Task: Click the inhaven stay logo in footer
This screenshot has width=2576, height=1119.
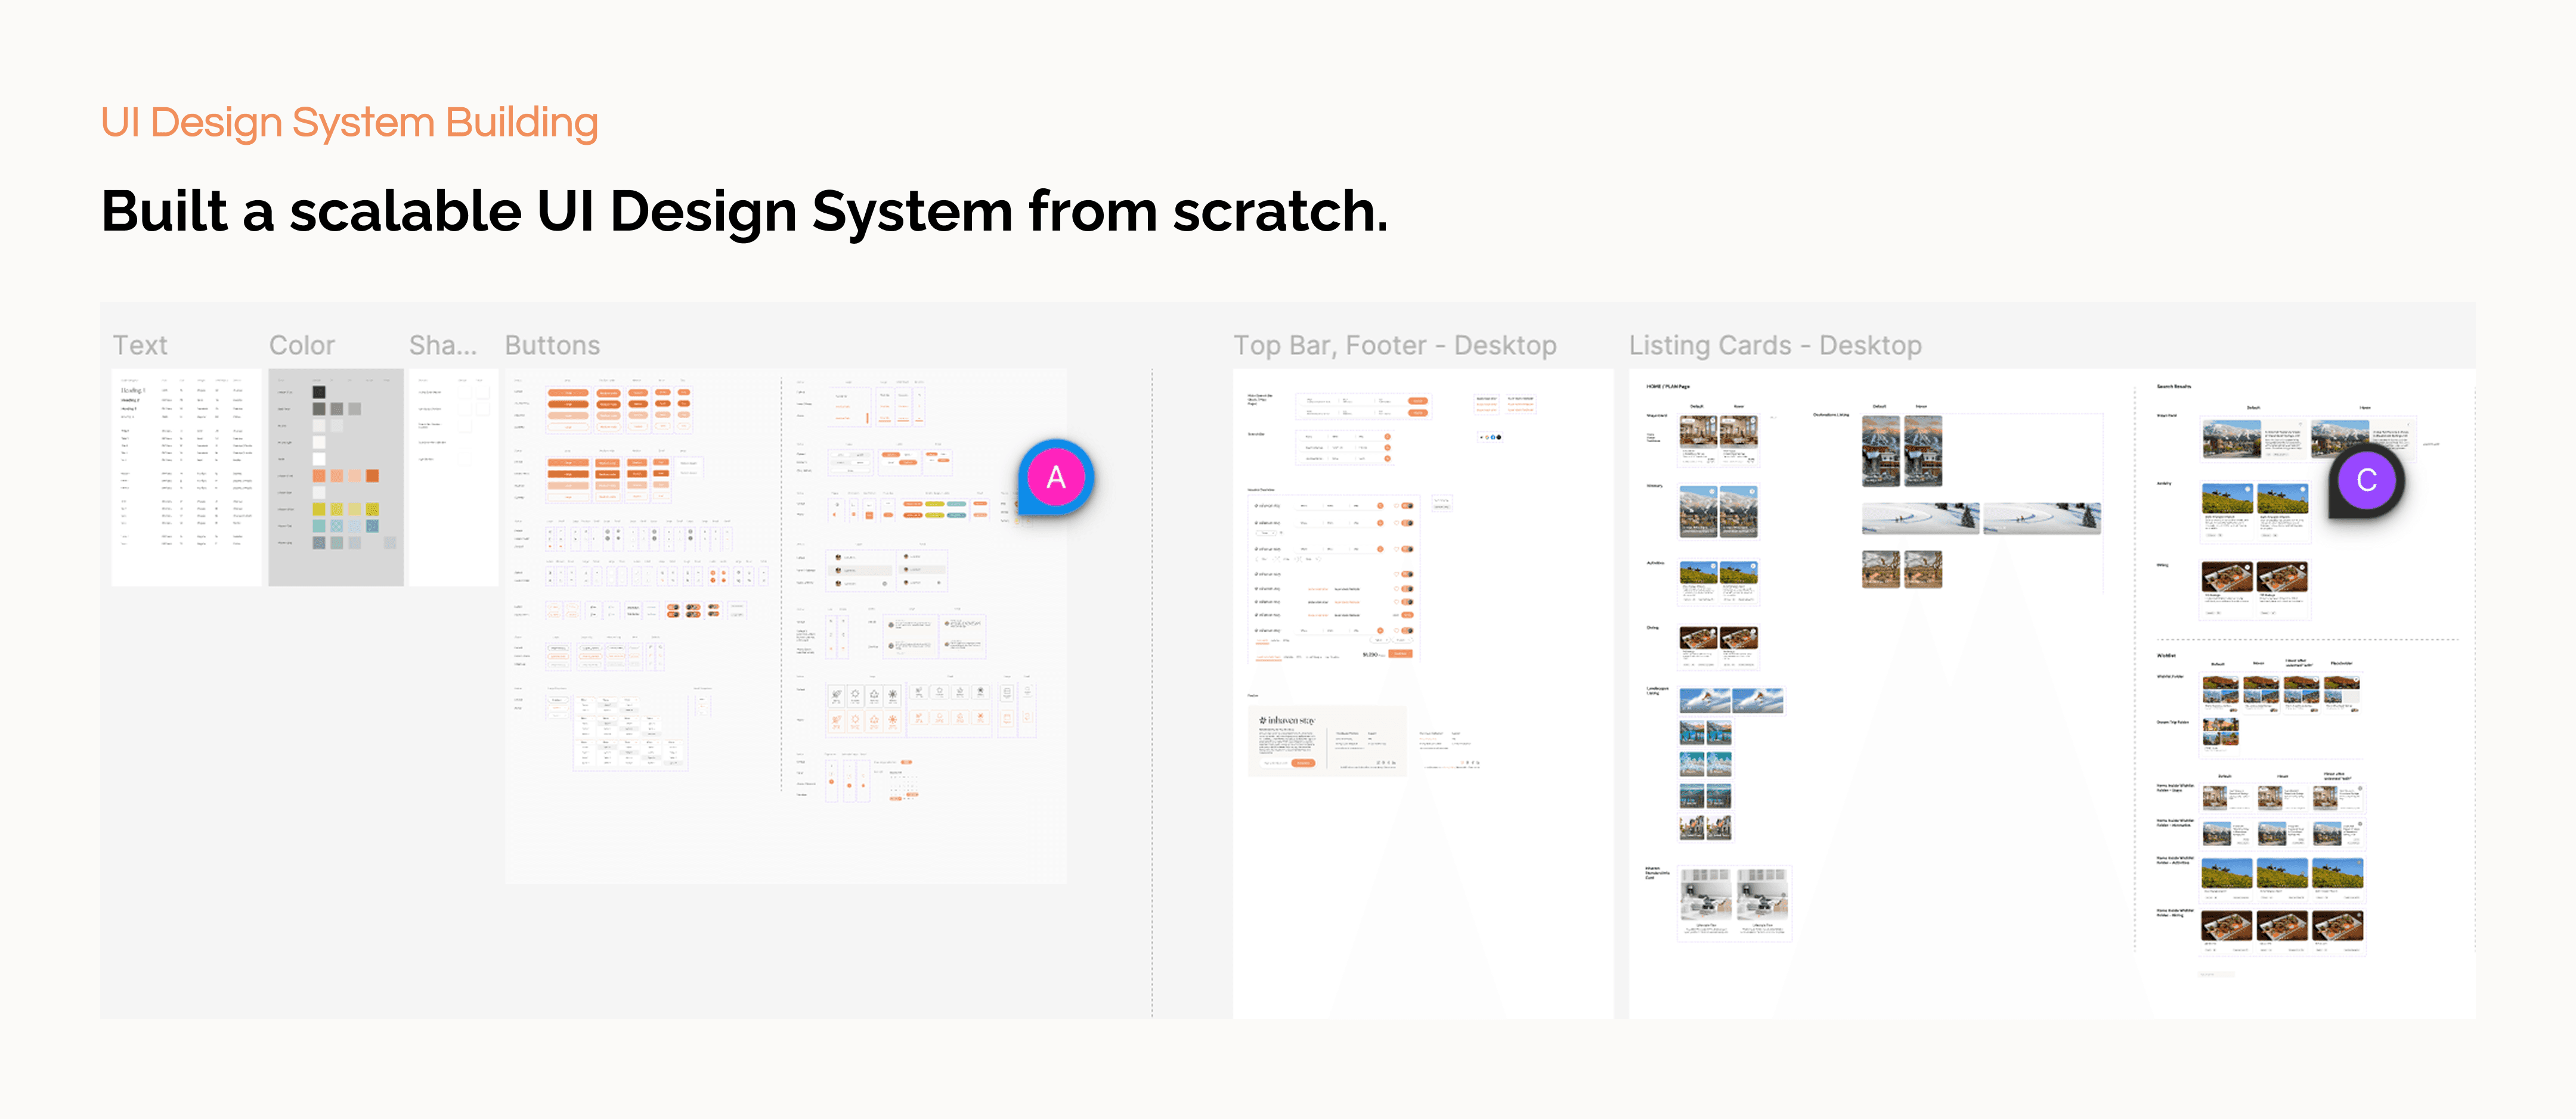Action: click(1287, 720)
